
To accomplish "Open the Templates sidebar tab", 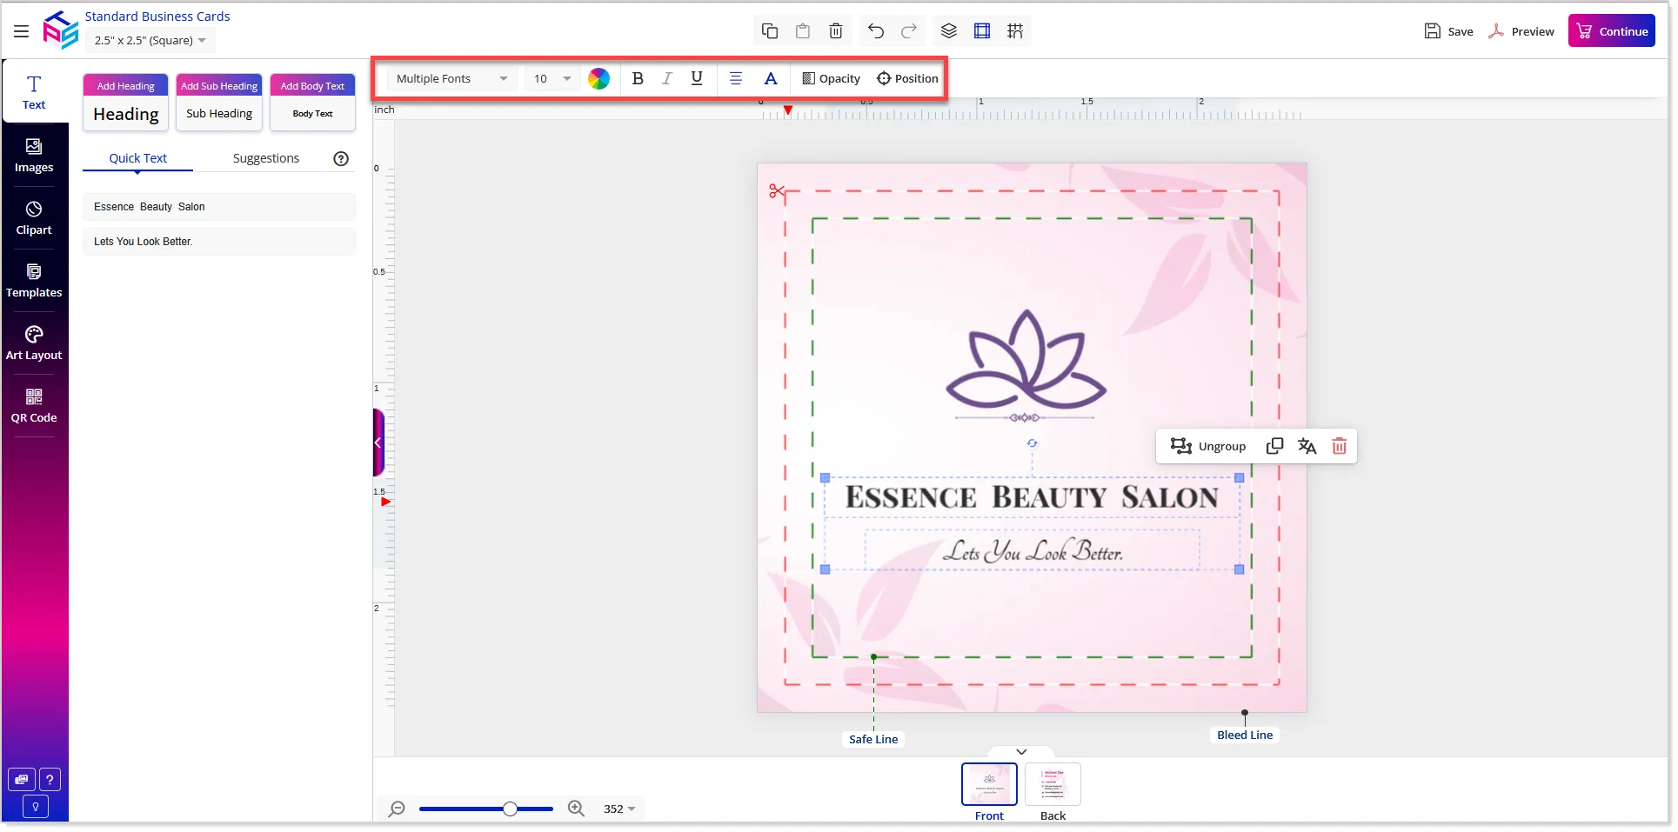I will (34, 281).
